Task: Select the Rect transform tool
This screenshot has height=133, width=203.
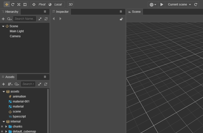Action: click(25, 4)
